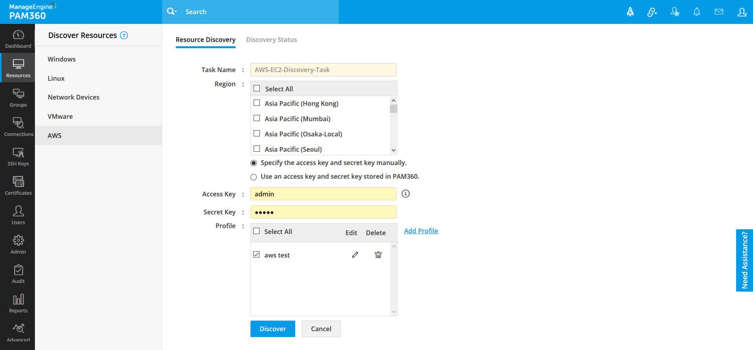Go to Certificates section
Viewport: 753px width, 350px height.
pyautogui.click(x=18, y=186)
